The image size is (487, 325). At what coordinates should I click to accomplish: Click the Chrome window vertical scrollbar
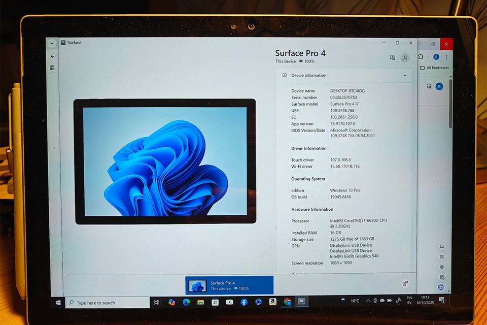pyautogui.click(x=450, y=103)
